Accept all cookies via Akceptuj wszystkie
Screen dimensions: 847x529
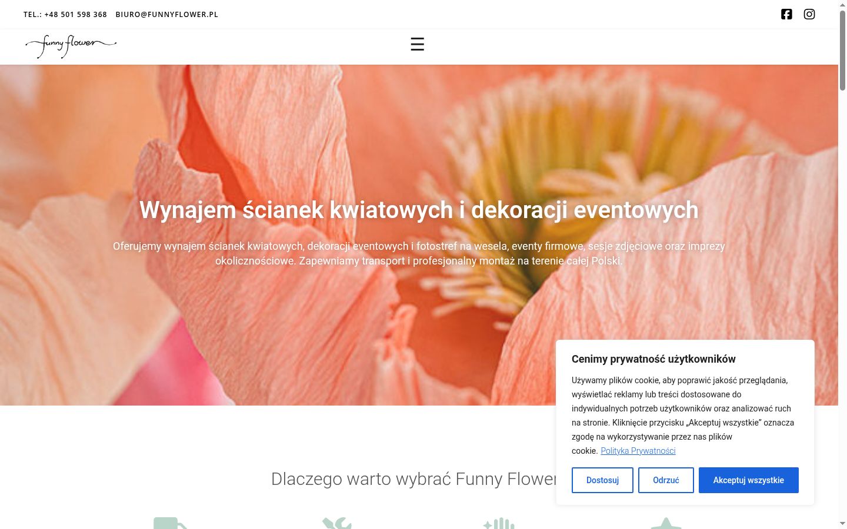click(x=749, y=480)
